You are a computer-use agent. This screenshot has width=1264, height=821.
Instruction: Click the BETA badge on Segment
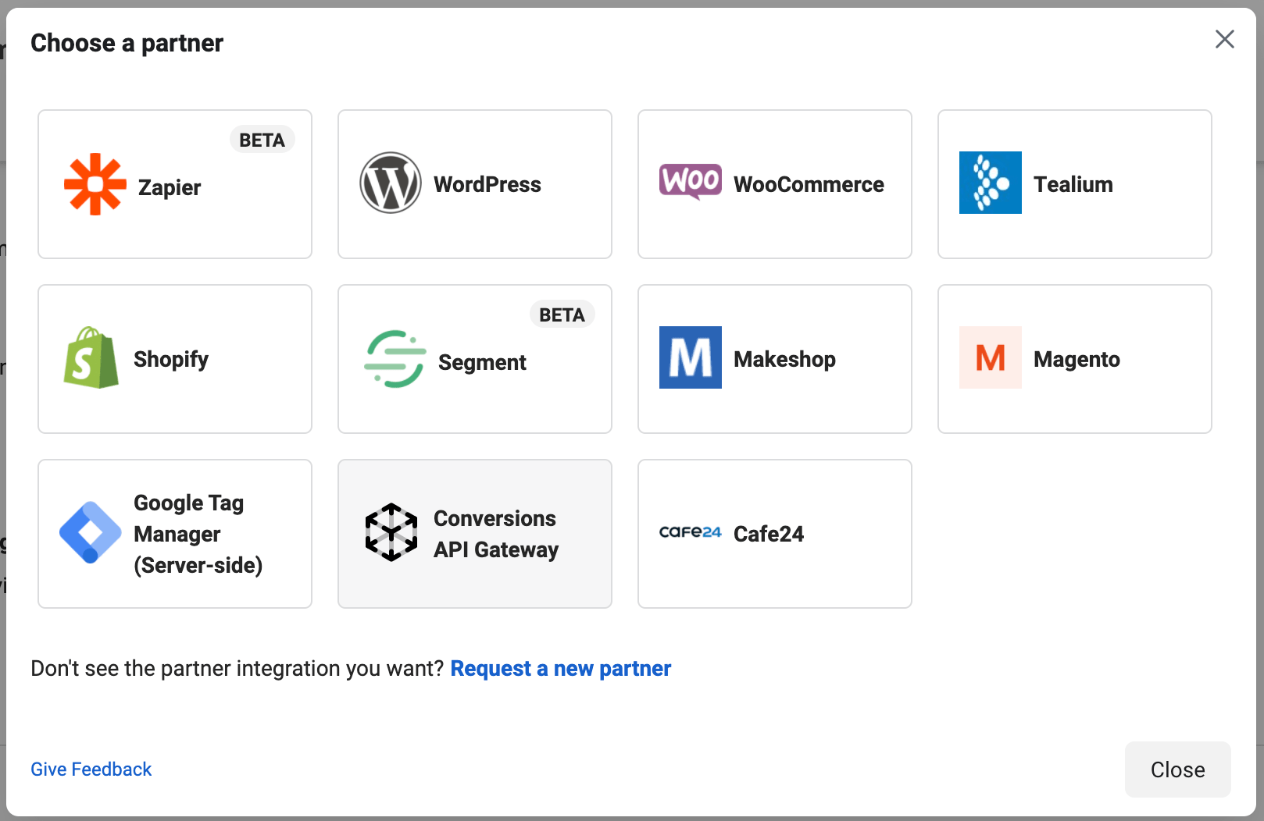click(x=562, y=315)
